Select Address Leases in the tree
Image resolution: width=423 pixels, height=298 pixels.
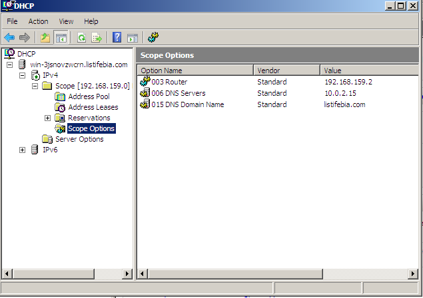click(x=93, y=107)
